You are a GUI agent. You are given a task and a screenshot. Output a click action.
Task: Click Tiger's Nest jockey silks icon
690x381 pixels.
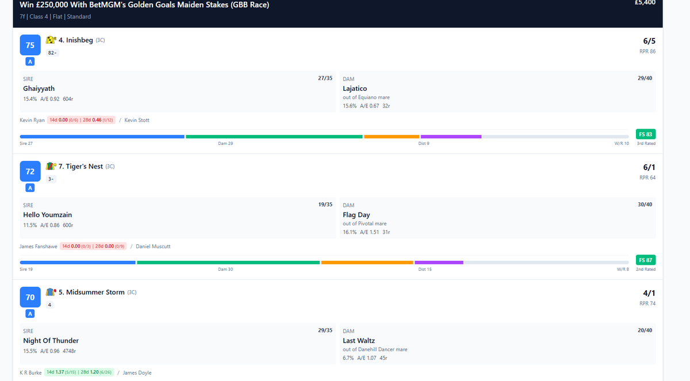[51, 166]
